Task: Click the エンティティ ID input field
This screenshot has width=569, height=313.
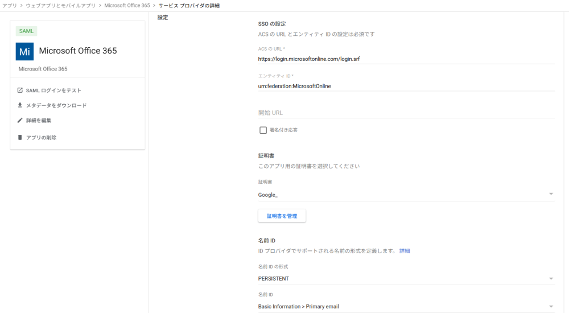Action: click(x=406, y=86)
